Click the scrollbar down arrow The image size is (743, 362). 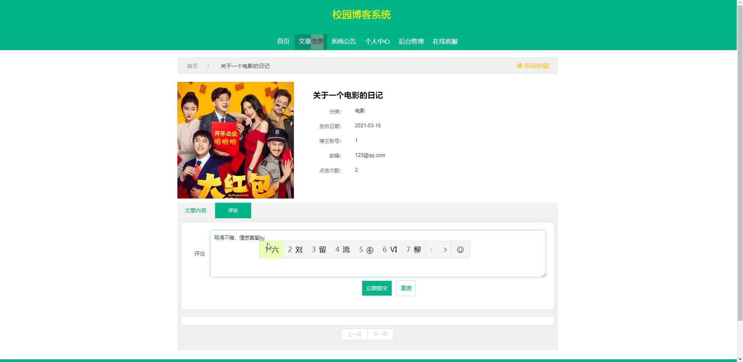point(740,359)
